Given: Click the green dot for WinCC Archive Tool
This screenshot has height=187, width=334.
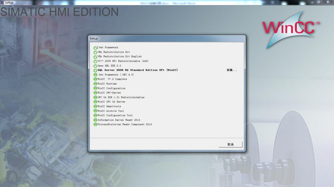Looking at the screenshot, I should (x=95, y=111).
